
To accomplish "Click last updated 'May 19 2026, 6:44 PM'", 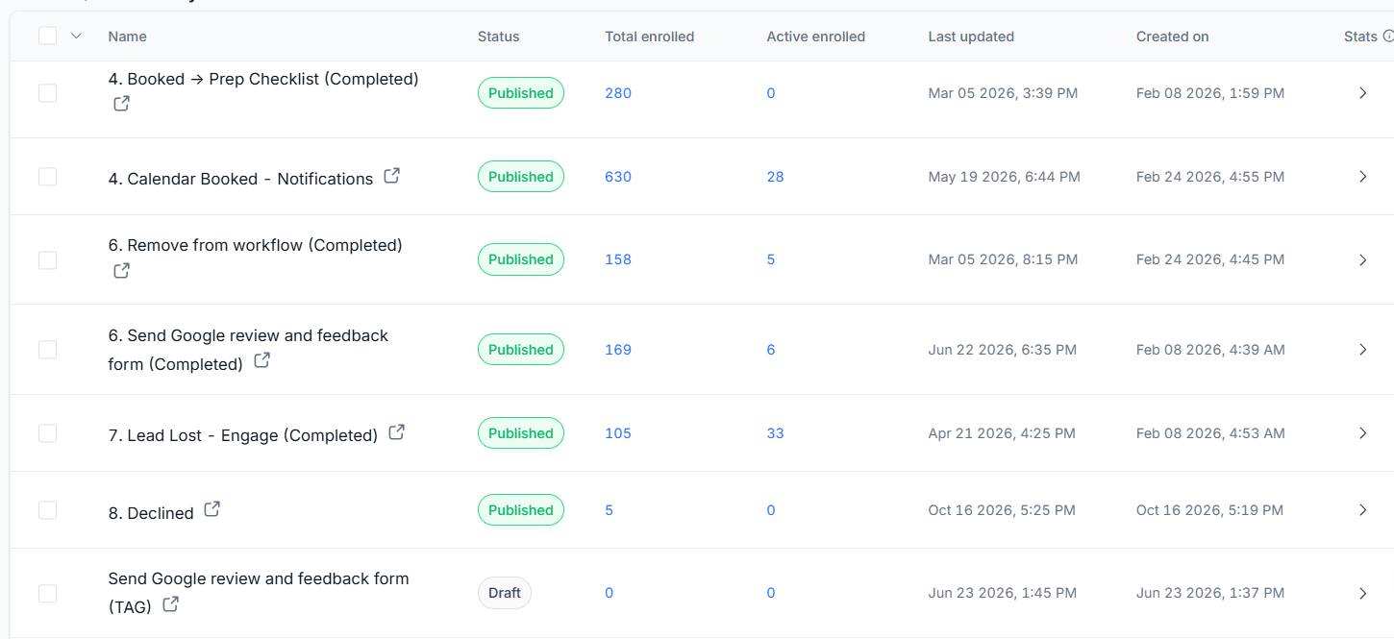I will [x=1004, y=177].
